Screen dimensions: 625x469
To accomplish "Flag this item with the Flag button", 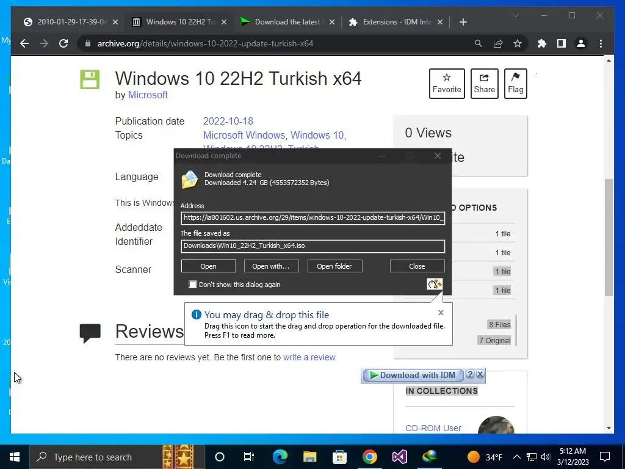I will tap(515, 83).
